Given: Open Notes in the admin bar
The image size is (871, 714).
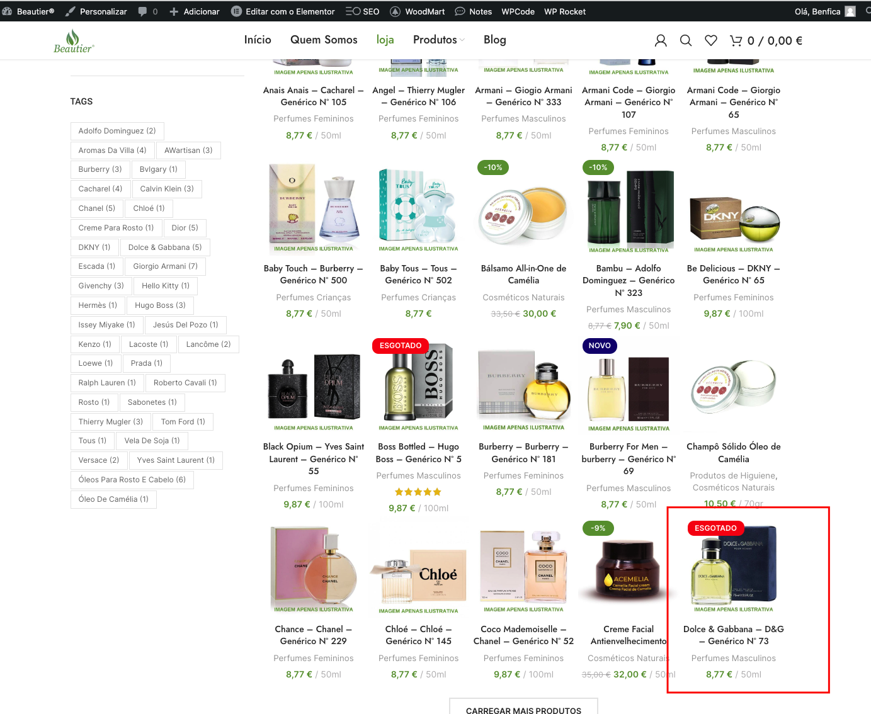Looking at the screenshot, I should [473, 11].
